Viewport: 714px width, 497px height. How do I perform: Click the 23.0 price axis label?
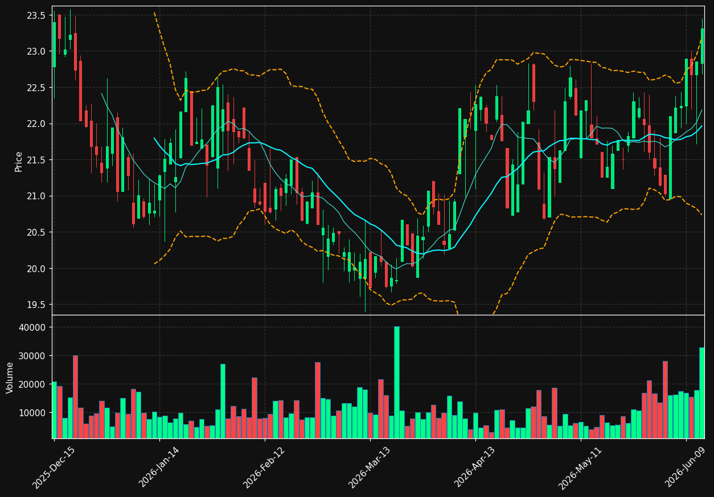[x=36, y=51]
